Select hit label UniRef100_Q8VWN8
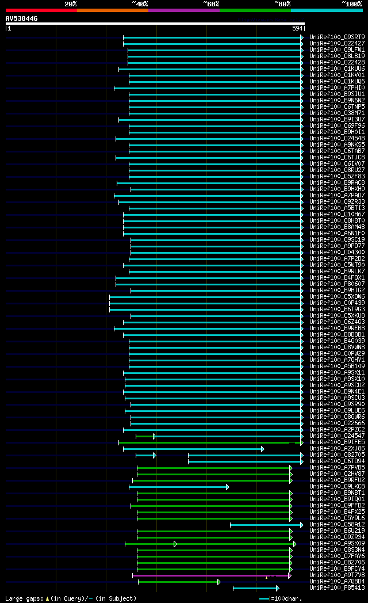This screenshot has width=368, height=603. (338, 348)
